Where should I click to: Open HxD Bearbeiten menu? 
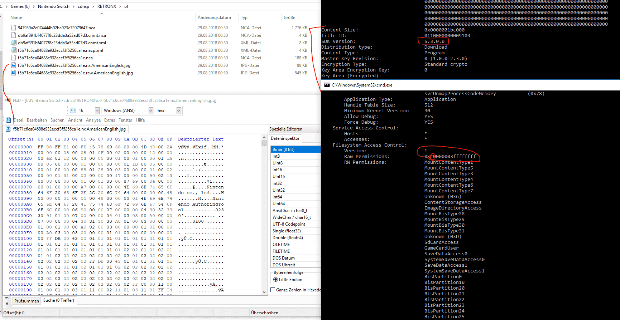(x=37, y=120)
